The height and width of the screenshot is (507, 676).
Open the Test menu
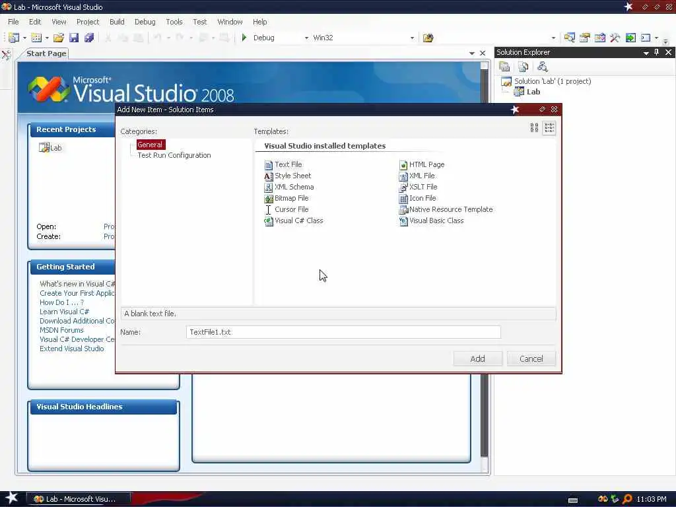(199, 22)
